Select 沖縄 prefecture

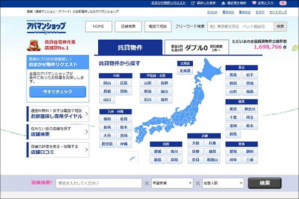tap(124, 144)
